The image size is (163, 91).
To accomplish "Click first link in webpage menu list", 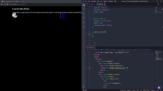I will coord(63,13).
